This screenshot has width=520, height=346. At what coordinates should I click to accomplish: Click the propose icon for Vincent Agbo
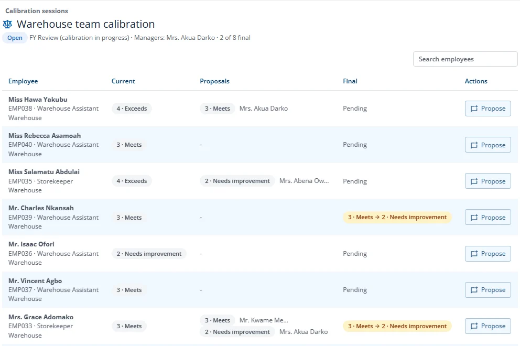click(474, 290)
